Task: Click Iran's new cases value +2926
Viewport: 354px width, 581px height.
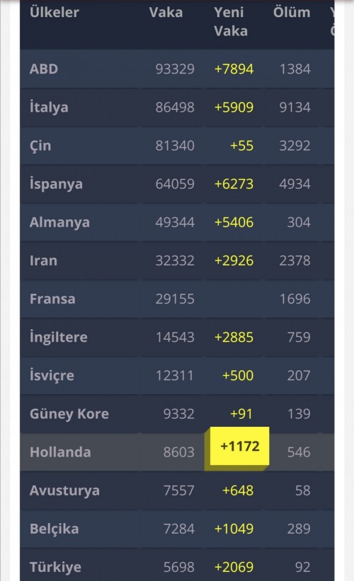Action: coord(234,261)
